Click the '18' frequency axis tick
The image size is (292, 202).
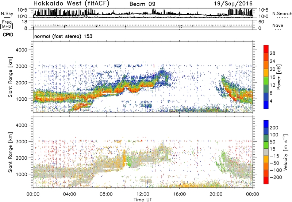coord(24,22)
